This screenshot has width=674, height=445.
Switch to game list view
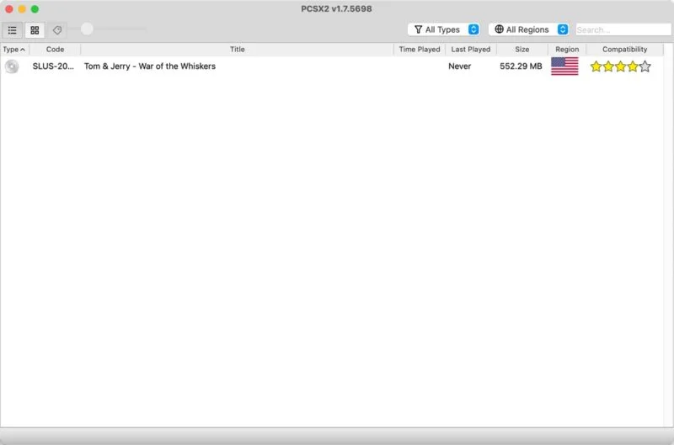click(x=13, y=29)
